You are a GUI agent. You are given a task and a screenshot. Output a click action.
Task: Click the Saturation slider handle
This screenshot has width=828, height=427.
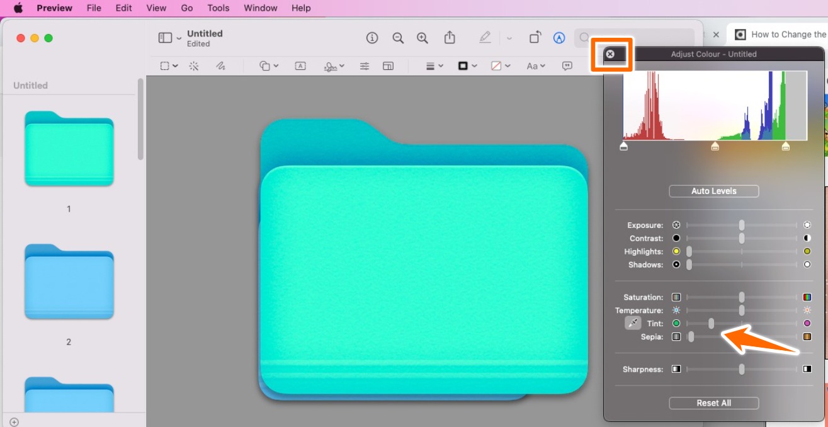[742, 297]
